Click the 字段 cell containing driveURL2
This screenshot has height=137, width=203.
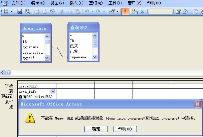(x=37, y=86)
